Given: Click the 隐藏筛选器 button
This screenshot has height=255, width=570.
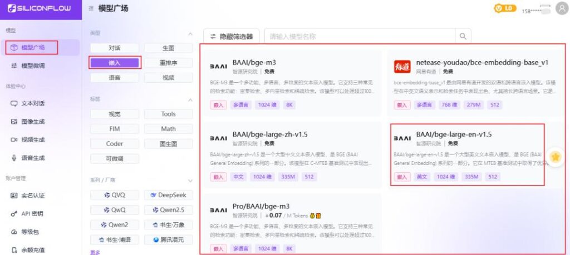Looking at the screenshot, I should click(231, 37).
